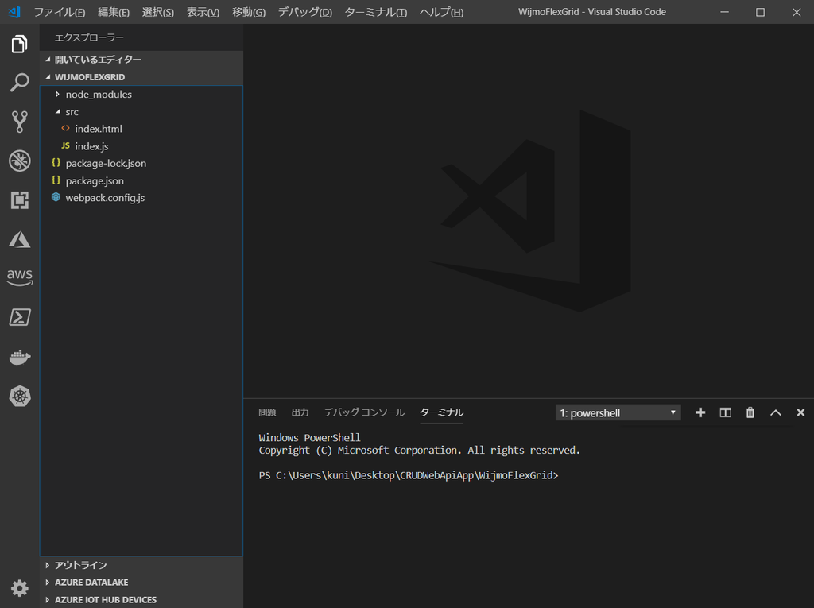Open the 選択(S) menu
This screenshot has width=814, height=608.
pyautogui.click(x=158, y=11)
